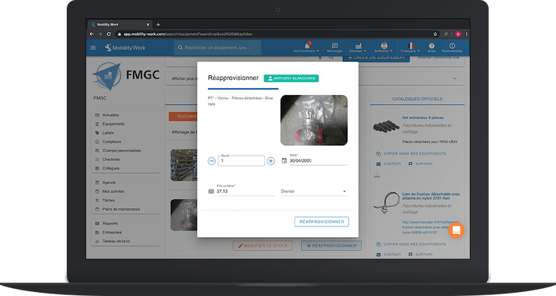556x296 pixels.
Task: Click the orange Télécharger button
Action: (183, 116)
